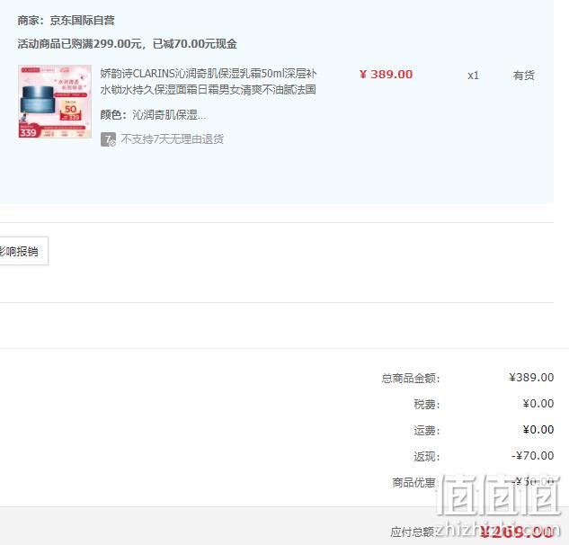The width and height of the screenshot is (569, 545).
Task: Click the 不支持7天无理由退货 text
Action: (172, 139)
